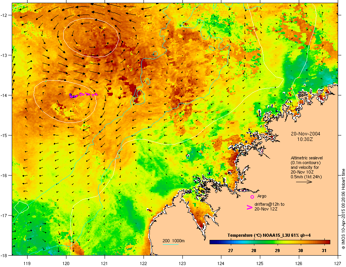Click the magenta Argo circle legend symbol

point(252,197)
